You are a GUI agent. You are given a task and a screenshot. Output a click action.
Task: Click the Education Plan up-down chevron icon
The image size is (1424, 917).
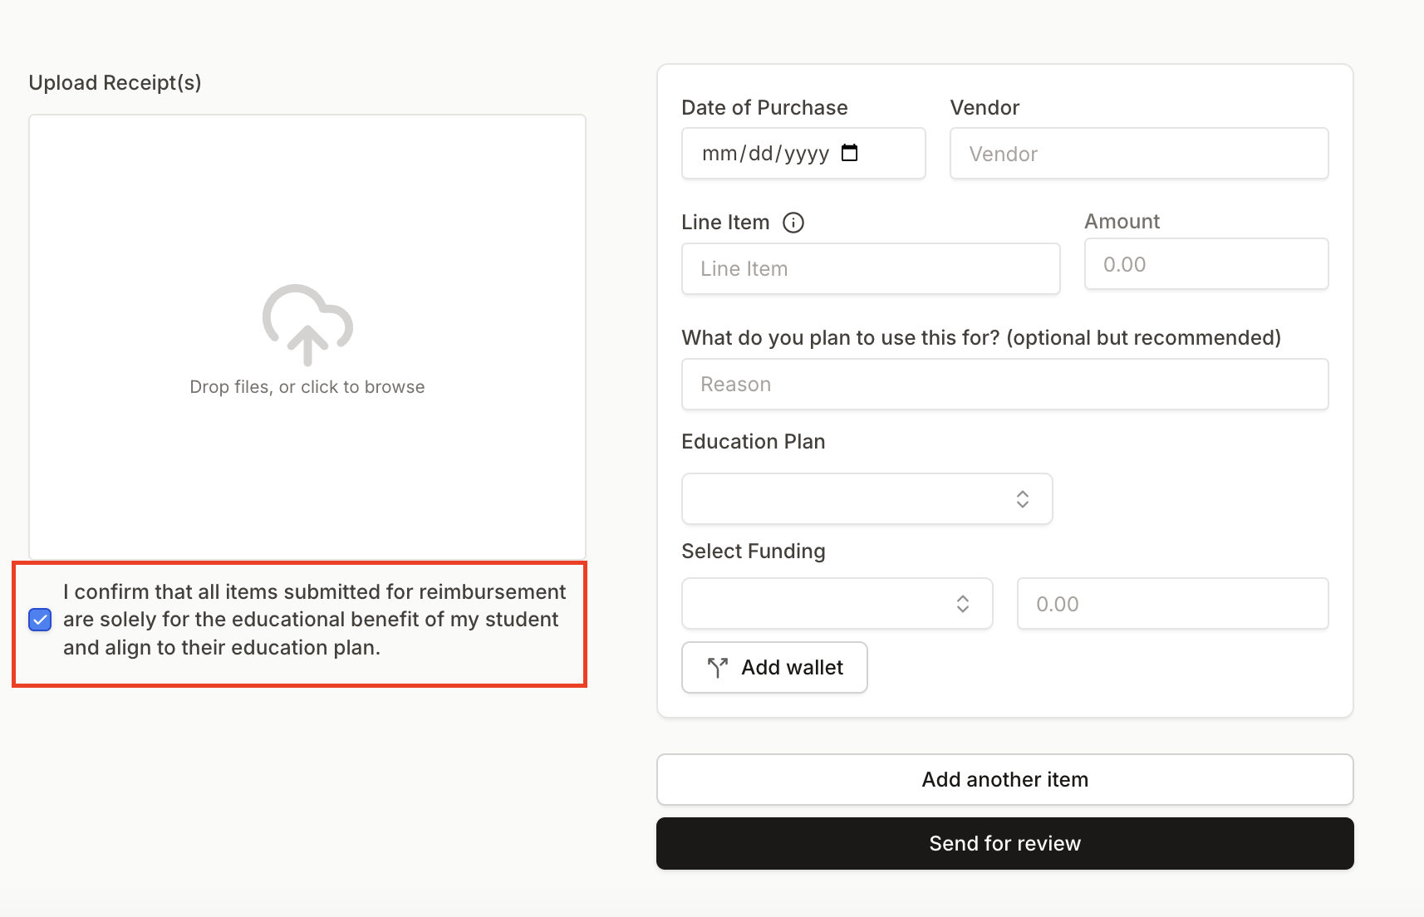[1022, 498]
